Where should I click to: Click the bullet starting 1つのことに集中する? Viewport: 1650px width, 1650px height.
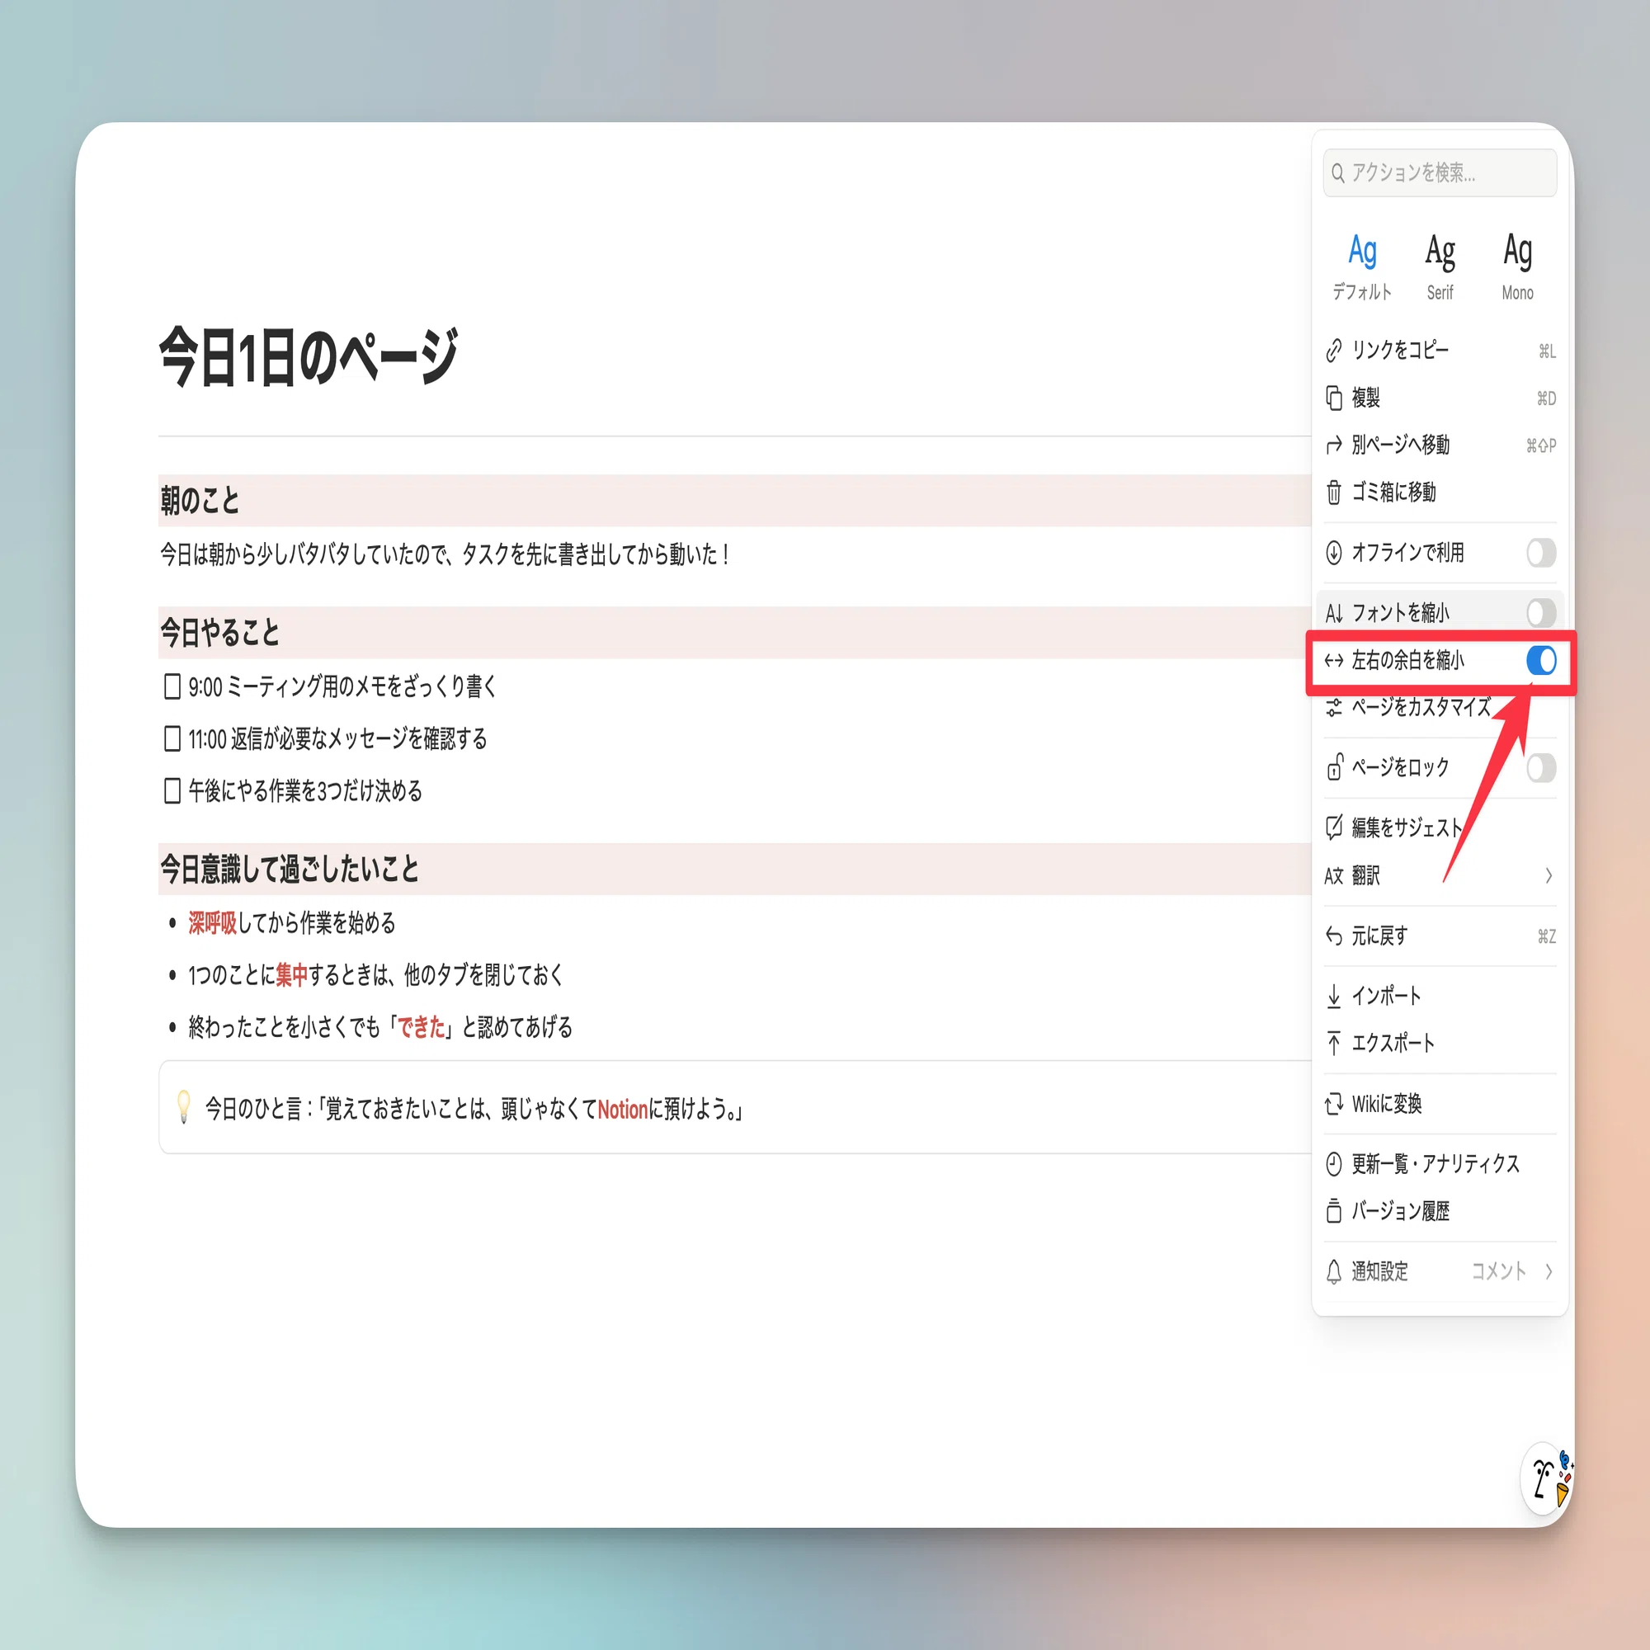[375, 975]
